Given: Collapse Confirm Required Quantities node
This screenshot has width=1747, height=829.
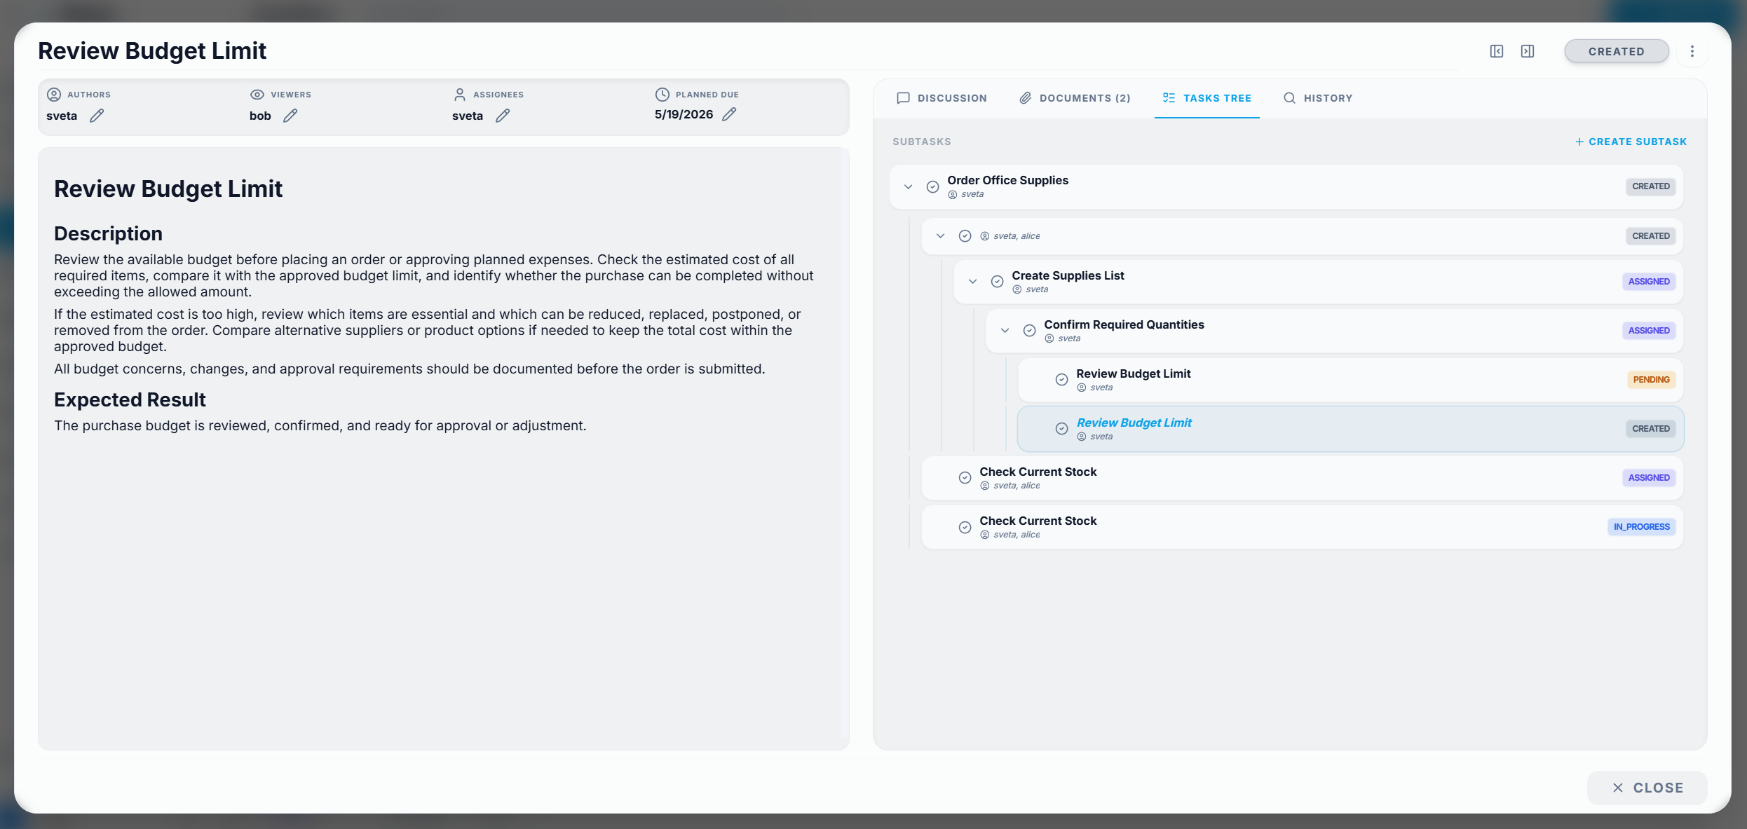Looking at the screenshot, I should click(x=1005, y=331).
